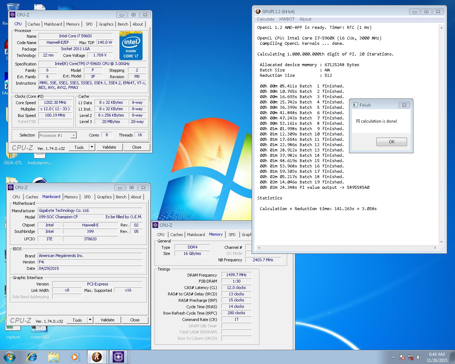Click the top CPU-Z window title icon
Screen dimensions: 455x364
click(x=12, y=15)
